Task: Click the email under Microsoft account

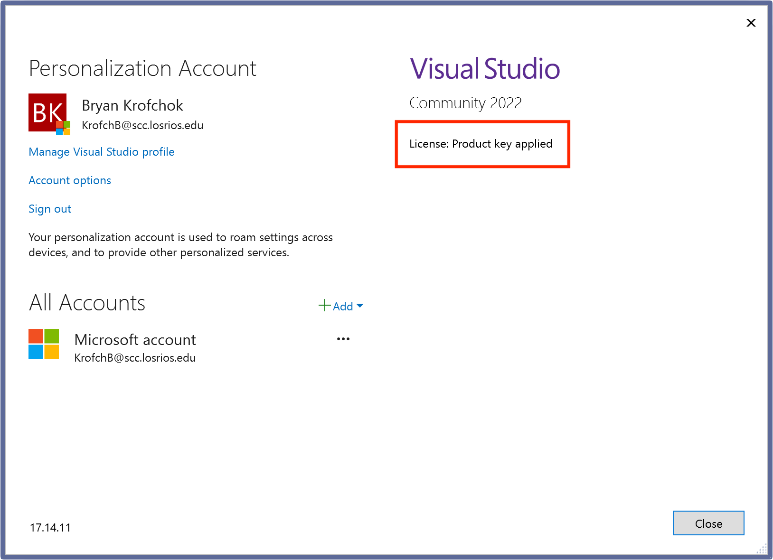Action: click(135, 358)
